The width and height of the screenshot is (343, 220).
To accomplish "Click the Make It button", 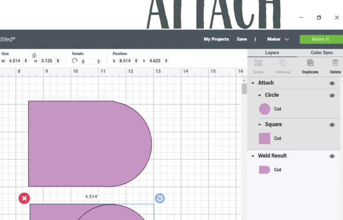I will point(320,39).
